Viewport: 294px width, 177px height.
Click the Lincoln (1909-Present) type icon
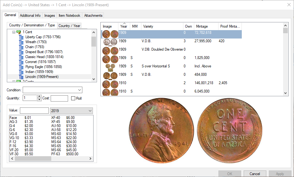(x=21, y=77)
